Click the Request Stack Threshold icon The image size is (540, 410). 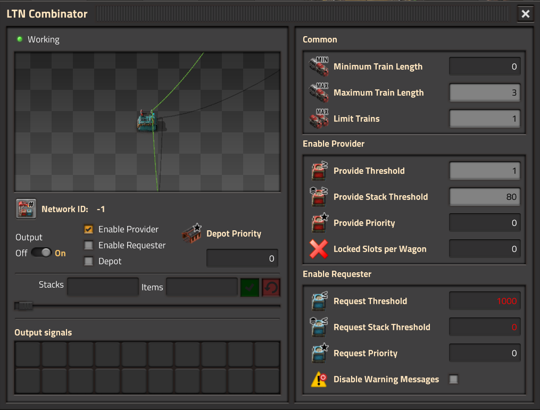(x=319, y=327)
